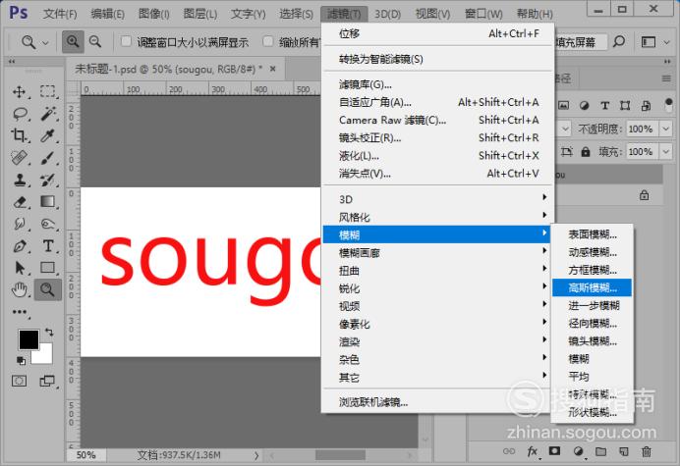
Task: Open the 图层(L) menu
Action: click(199, 14)
